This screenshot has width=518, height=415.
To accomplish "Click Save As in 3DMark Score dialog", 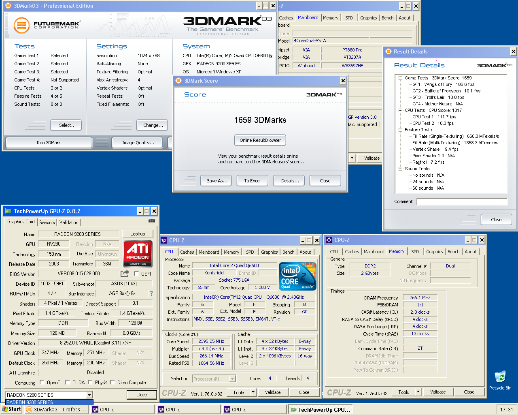I will pos(216,181).
